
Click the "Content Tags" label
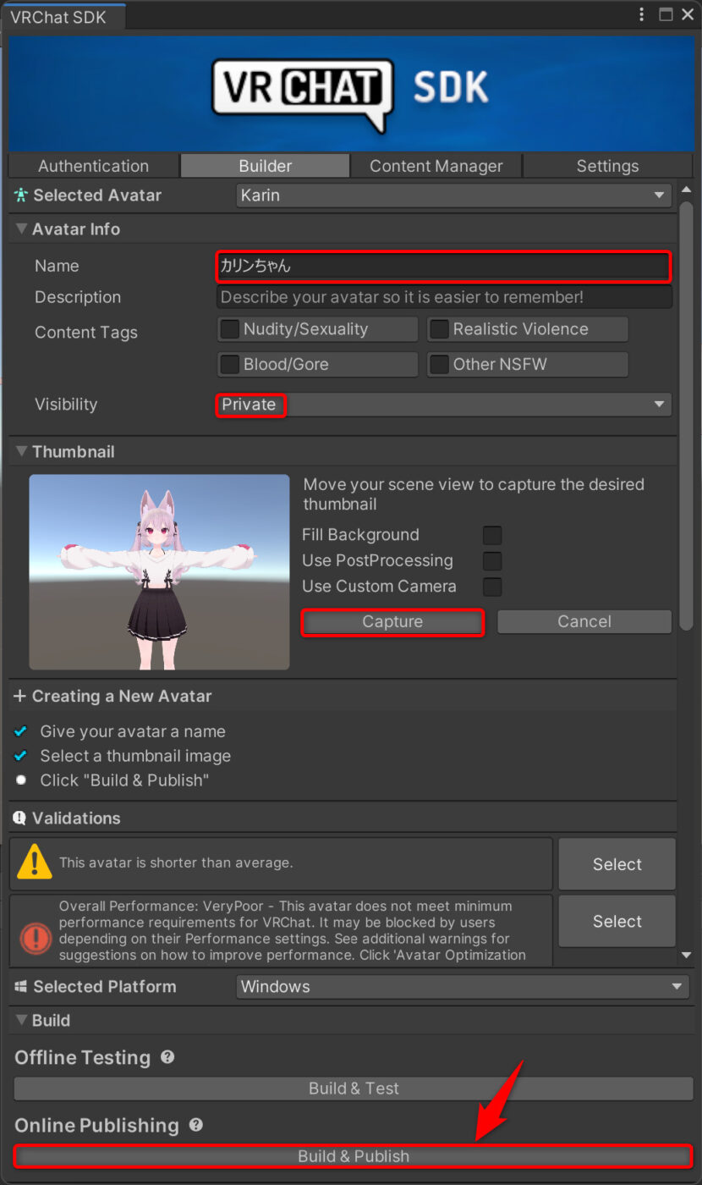point(86,333)
